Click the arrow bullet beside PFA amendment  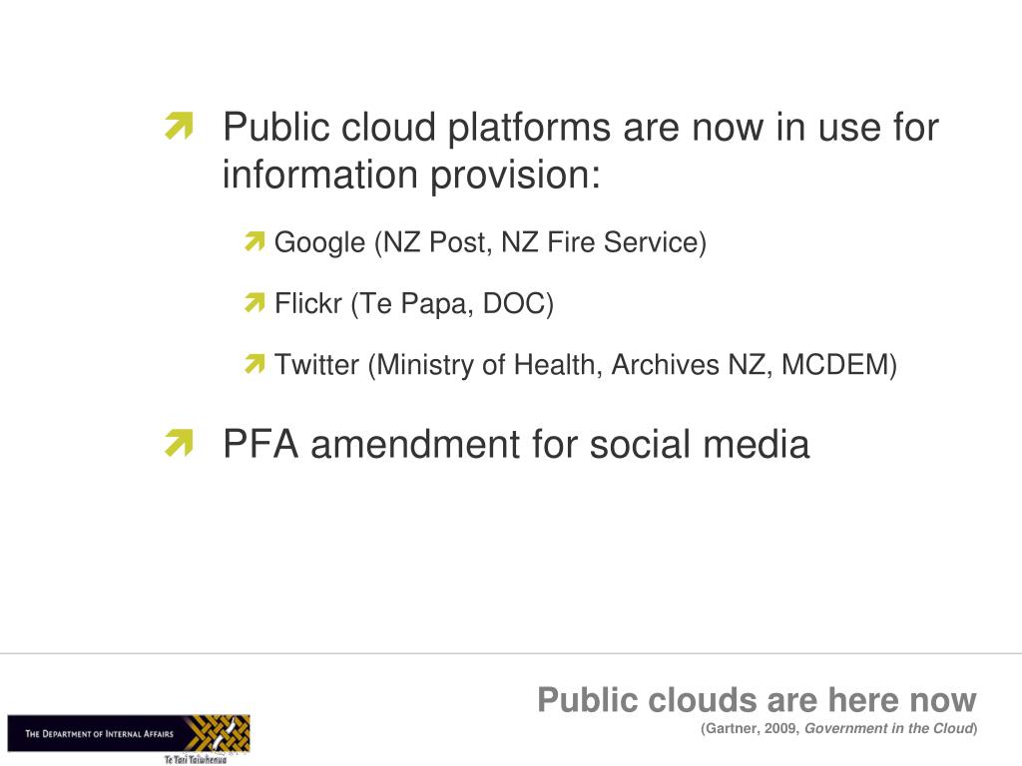coord(180,443)
